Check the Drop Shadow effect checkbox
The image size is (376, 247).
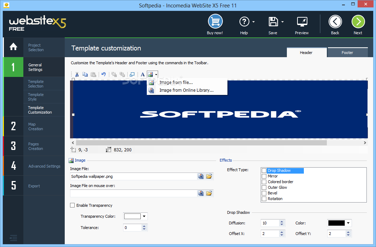pos(264,170)
